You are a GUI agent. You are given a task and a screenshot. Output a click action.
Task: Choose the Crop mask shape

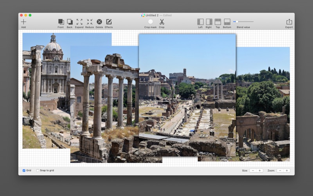coord(151,22)
